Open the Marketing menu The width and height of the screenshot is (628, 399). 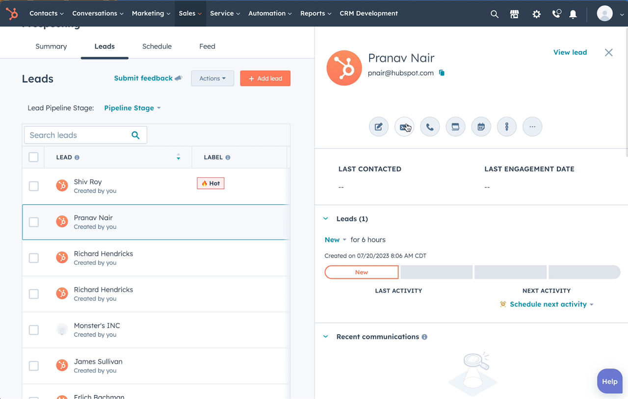[151, 13]
